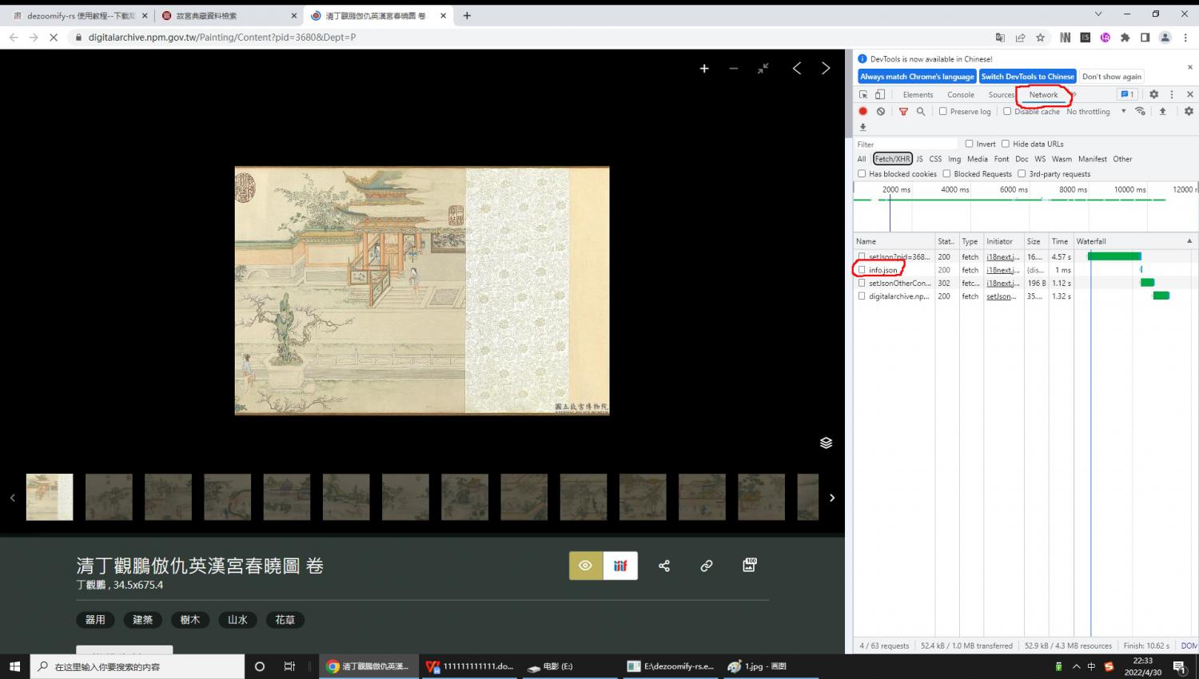The height and width of the screenshot is (679, 1199).
Task: Click the IIIF icon button
Action: [x=620, y=566]
